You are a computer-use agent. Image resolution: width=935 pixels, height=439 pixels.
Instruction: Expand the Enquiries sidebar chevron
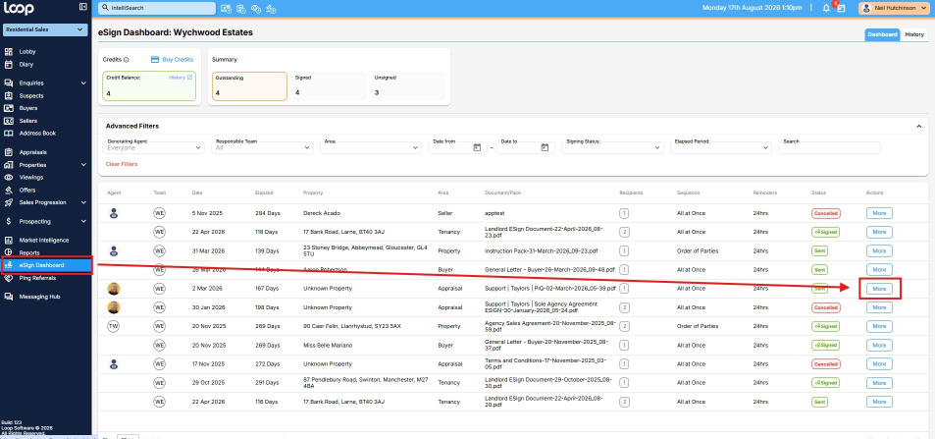[83, 83]
